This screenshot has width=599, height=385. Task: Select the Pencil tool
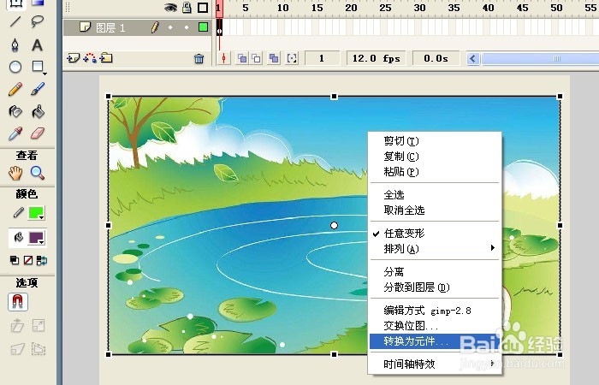15,89
